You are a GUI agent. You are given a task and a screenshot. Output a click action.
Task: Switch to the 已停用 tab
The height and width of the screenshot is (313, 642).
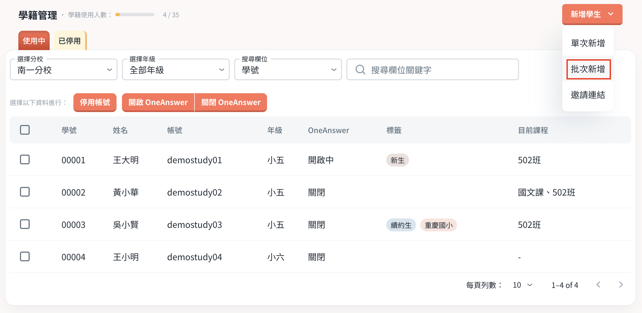[x=70, y=41]
